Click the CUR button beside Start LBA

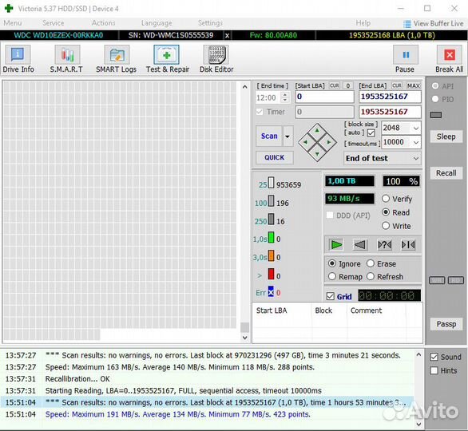tap(335, 86)
